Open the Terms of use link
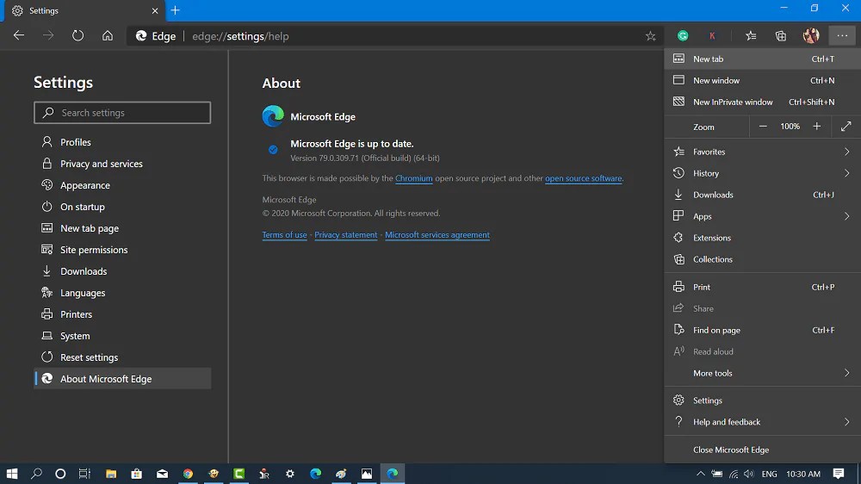This screenshot has height=484, width=861. (284, 234)
